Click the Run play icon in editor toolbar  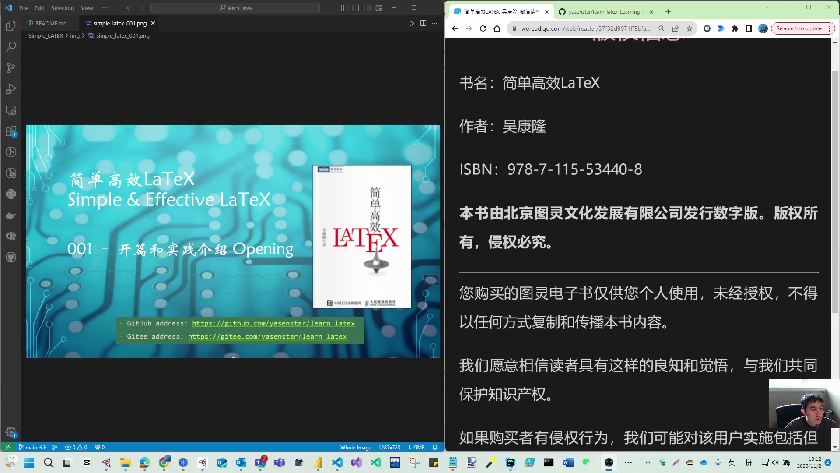click(411, 23)
